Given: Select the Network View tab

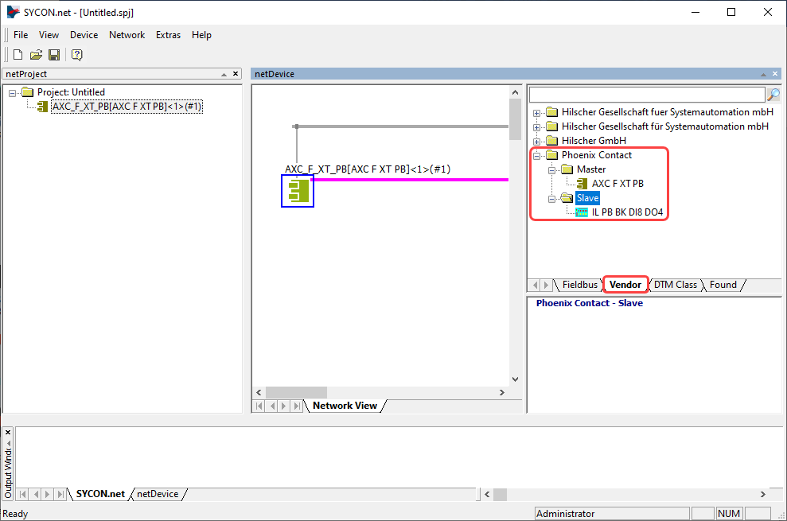Looking at the screenshot, I should (345, 406).
